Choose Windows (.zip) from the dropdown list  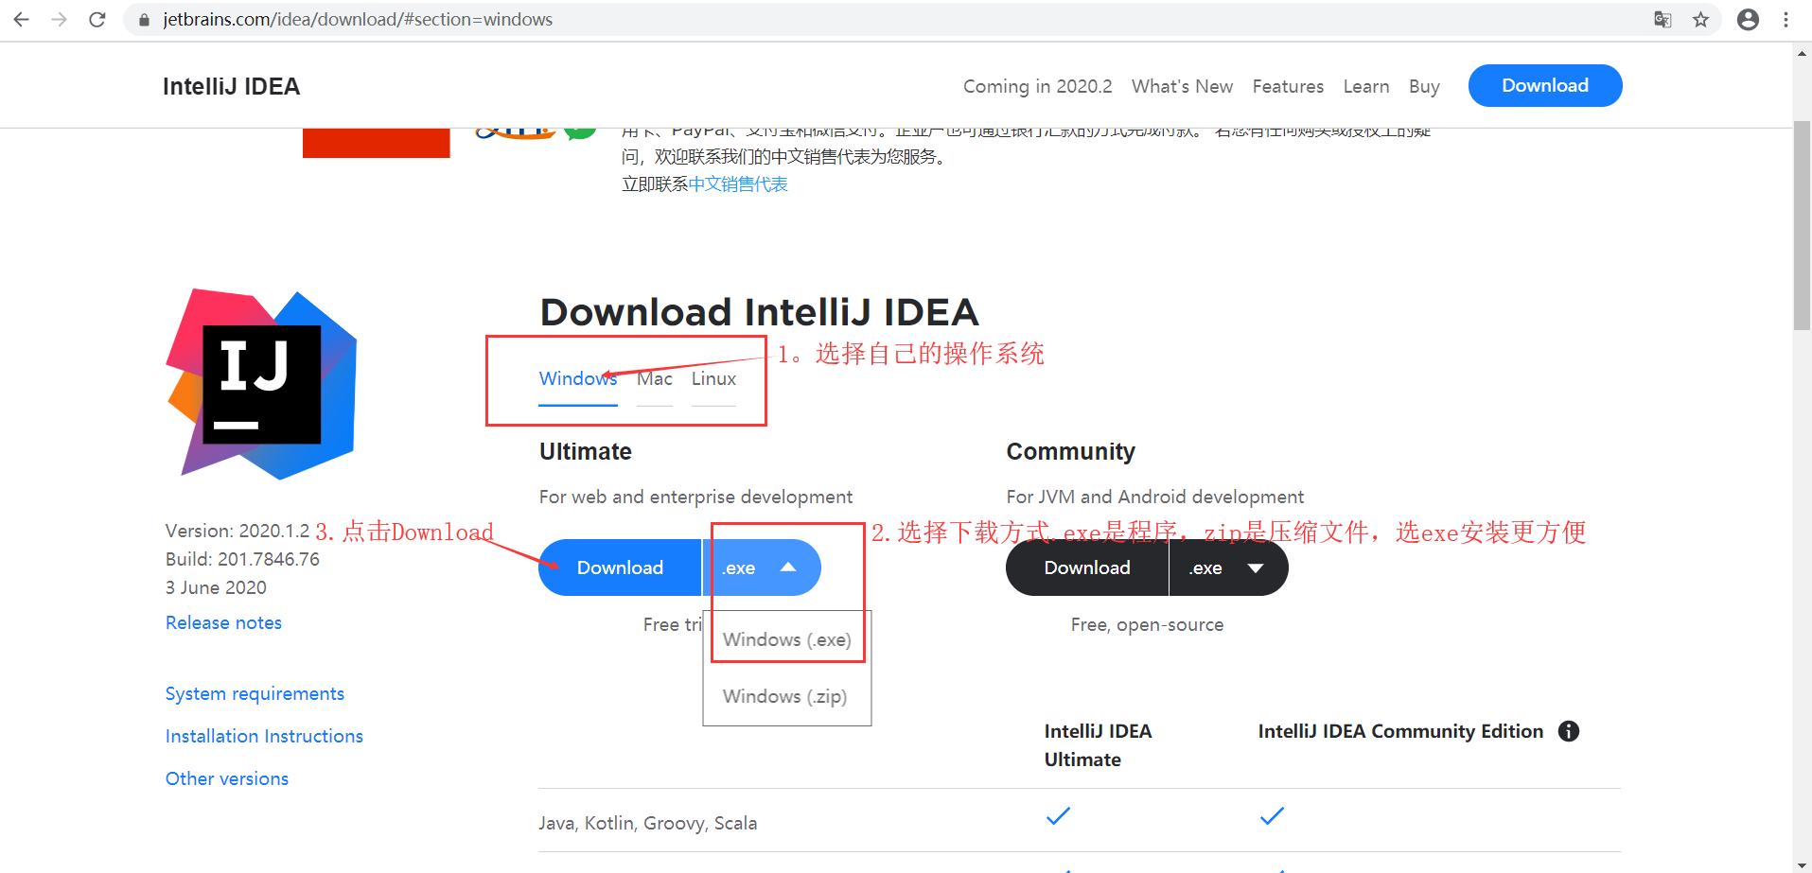click(x=785, y=696)
